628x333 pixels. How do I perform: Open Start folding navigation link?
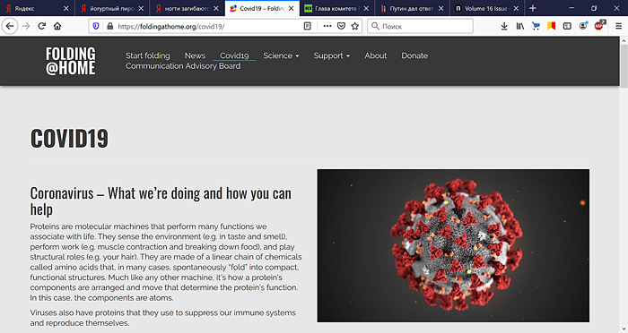(148, 55)
